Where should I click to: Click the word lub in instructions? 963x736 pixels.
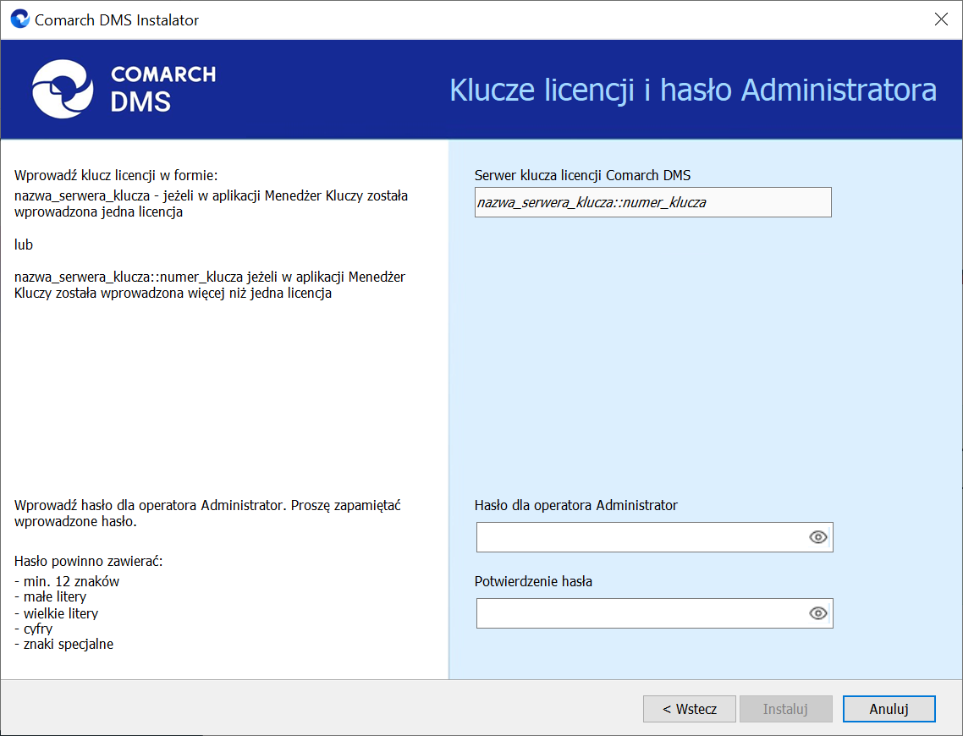[x=24, y=244]
